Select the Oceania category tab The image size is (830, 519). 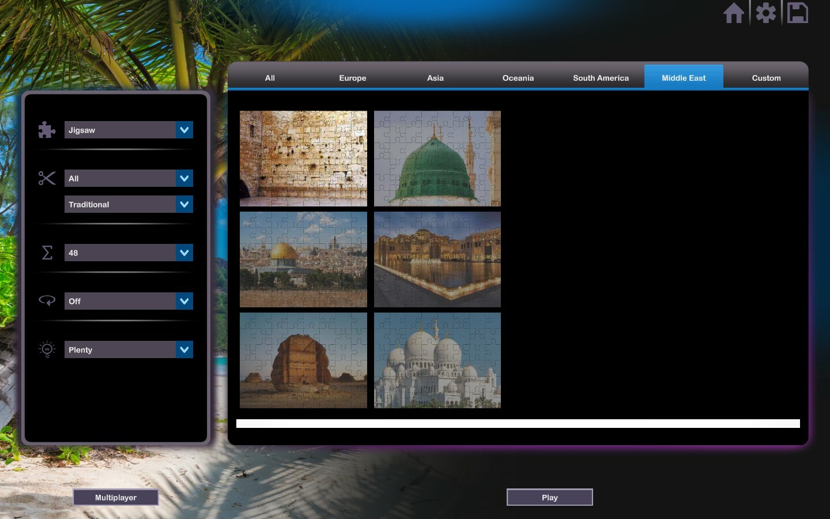click(518, 78)
